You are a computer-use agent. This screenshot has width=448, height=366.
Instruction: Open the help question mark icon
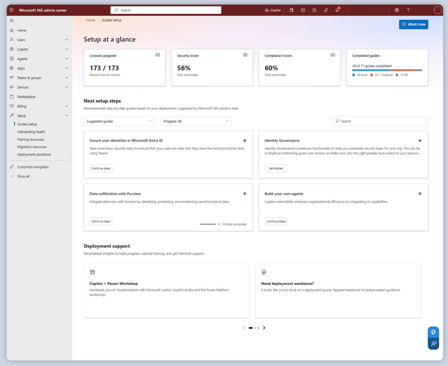(408, 10)
